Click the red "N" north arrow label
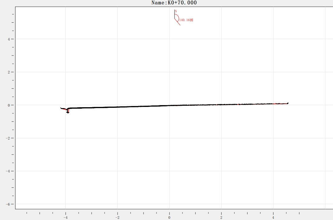Image resolution: width=333 pixels, height=220 pixels. click(x=176, y=11)
